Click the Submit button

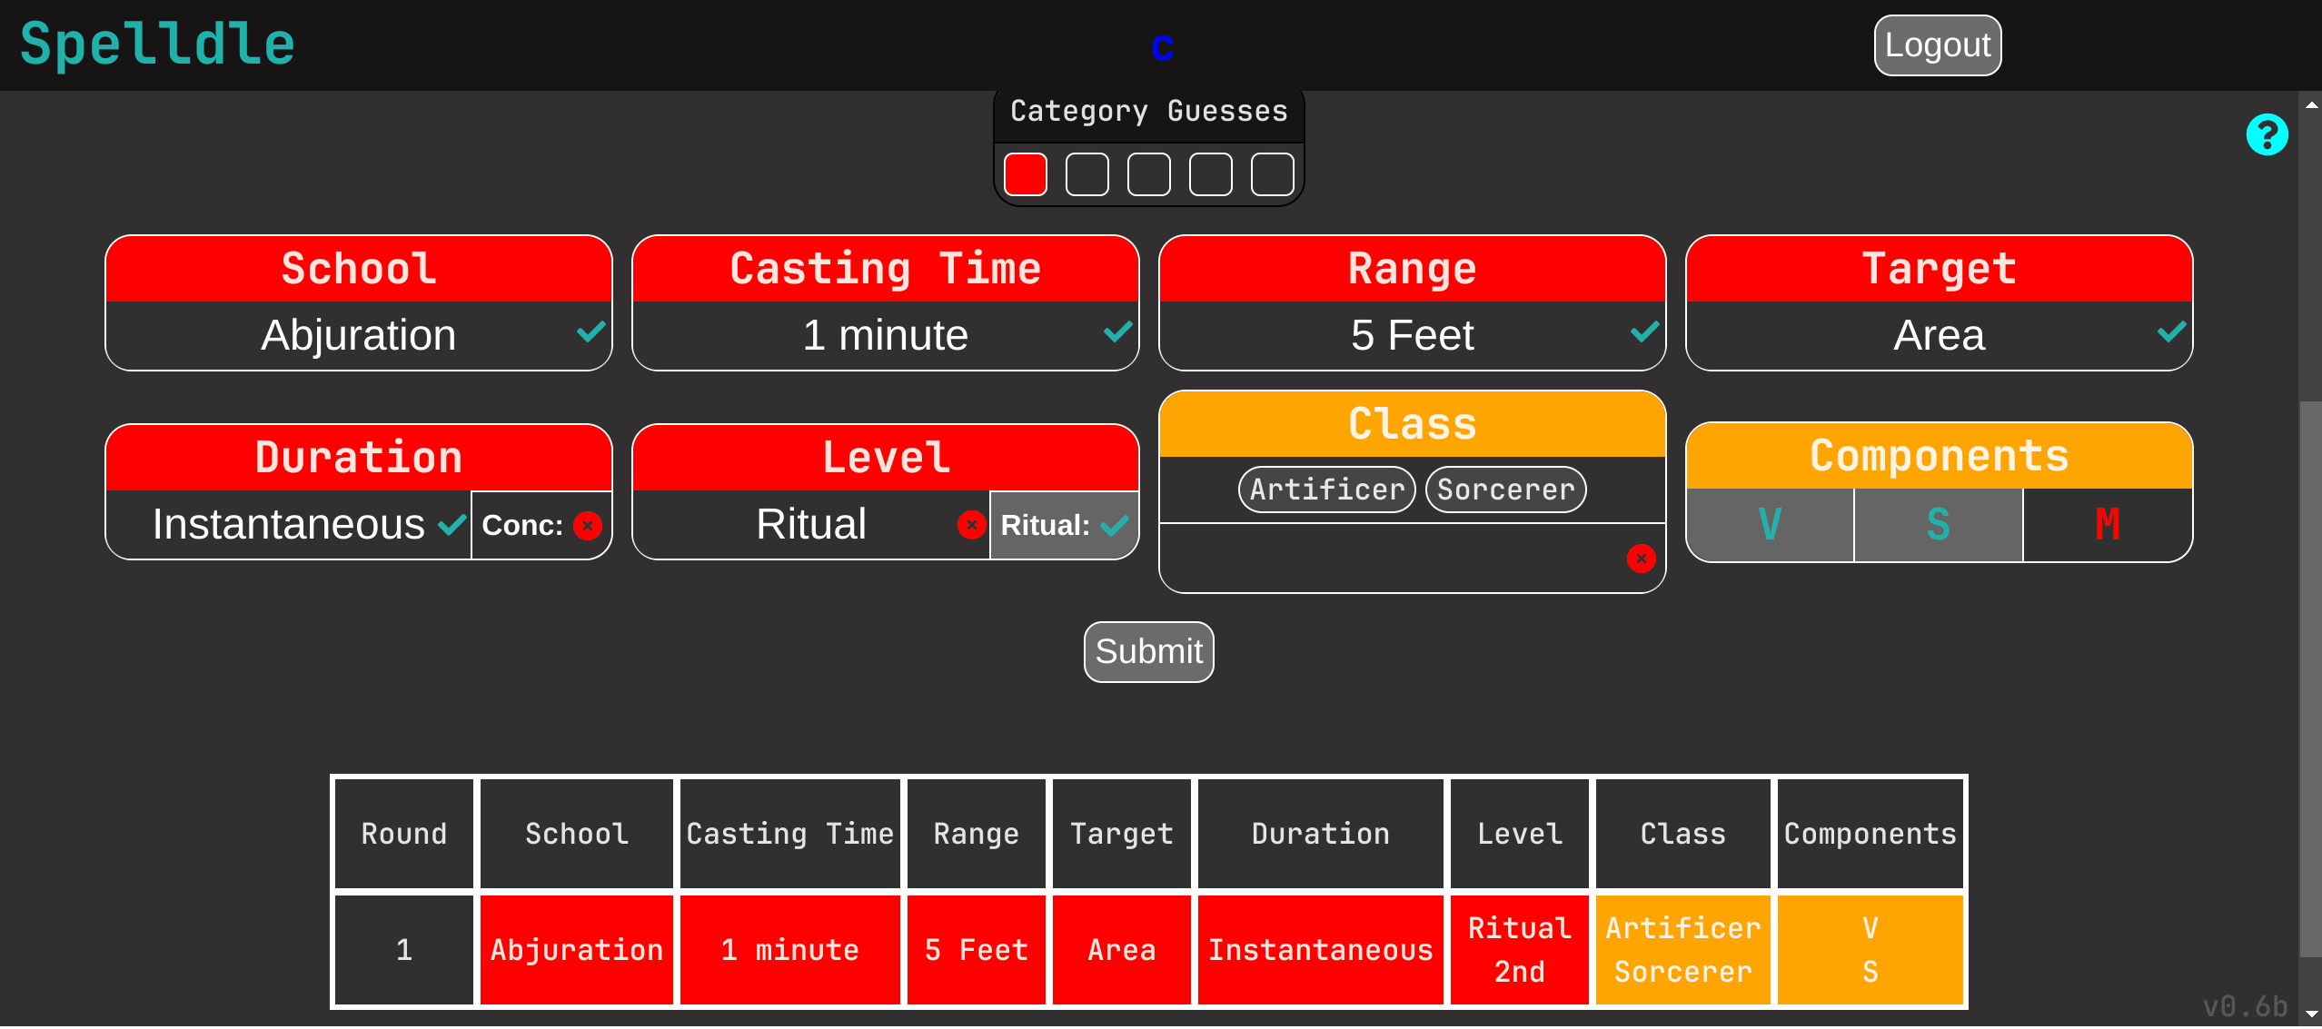1154,651
